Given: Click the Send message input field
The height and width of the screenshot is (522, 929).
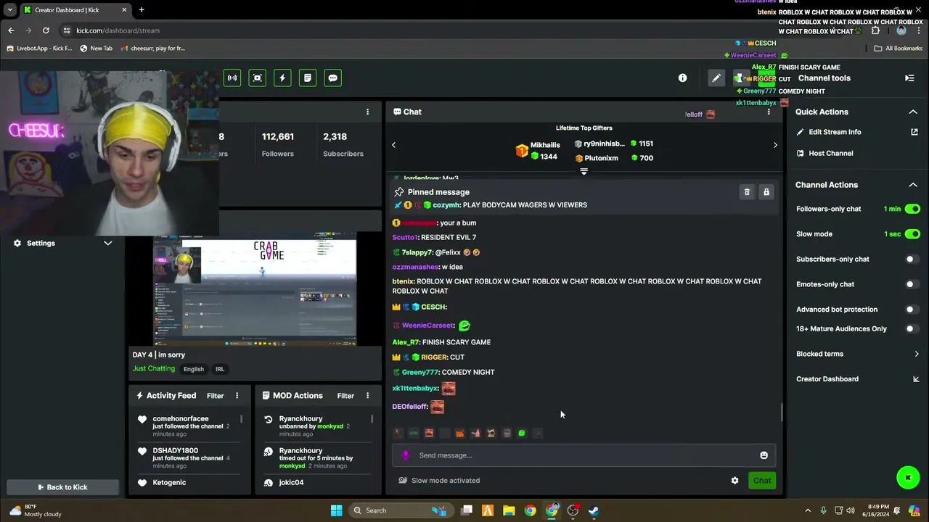Looking at the screenshot, I should [584, 455].
